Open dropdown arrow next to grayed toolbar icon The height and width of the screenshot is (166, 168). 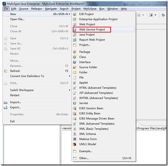click(143, 15)
